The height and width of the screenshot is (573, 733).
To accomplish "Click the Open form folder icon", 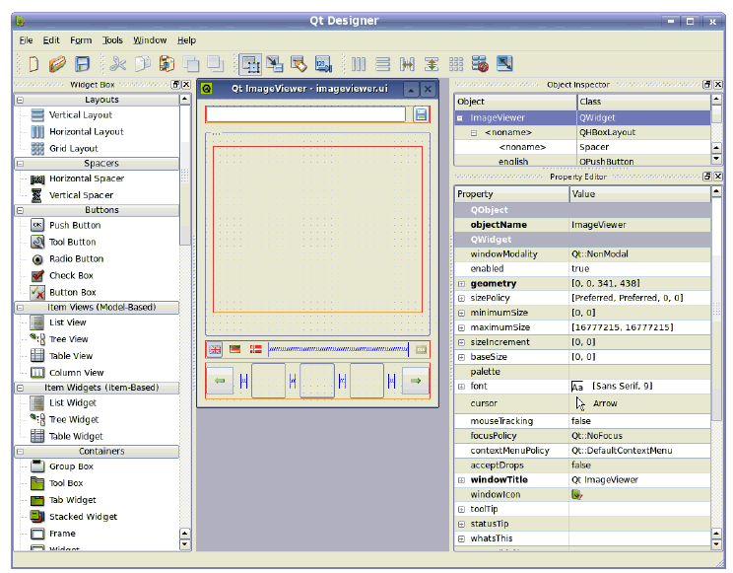I will pyautogui.click(x=58, y=64).
